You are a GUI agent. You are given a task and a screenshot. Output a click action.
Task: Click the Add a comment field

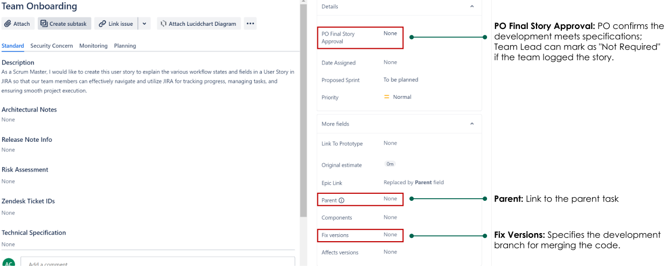point(157,263)
